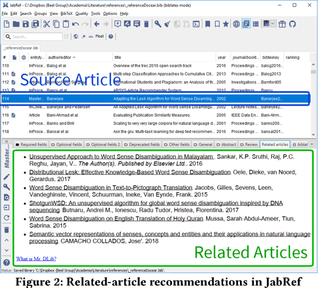Click the entry editor pencil icon

click(x=6, y=177)
